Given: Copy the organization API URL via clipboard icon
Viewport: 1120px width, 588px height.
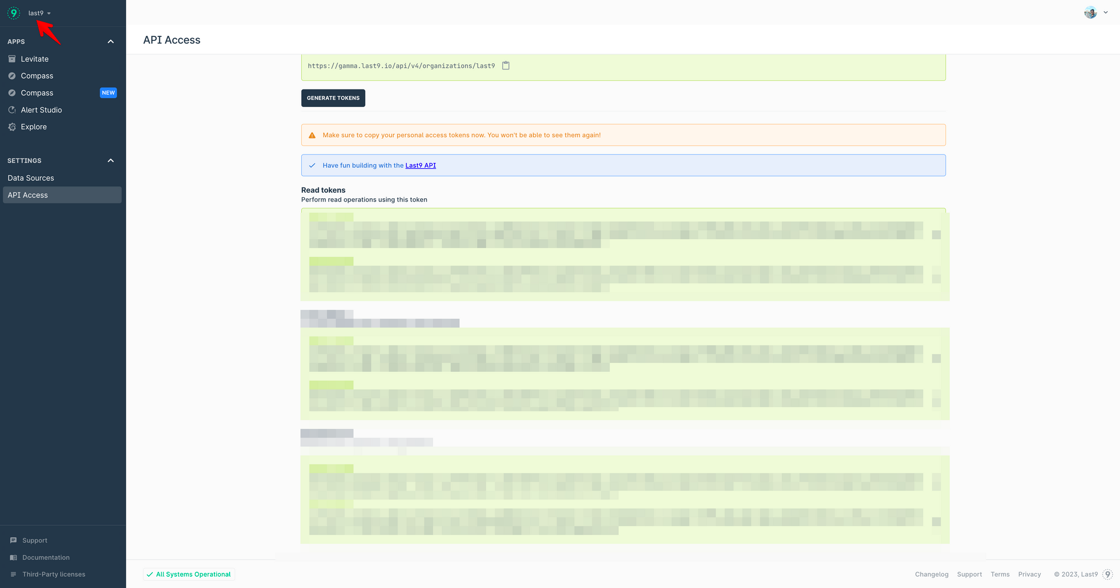Looking at the screenshot, I should (506, 65).
